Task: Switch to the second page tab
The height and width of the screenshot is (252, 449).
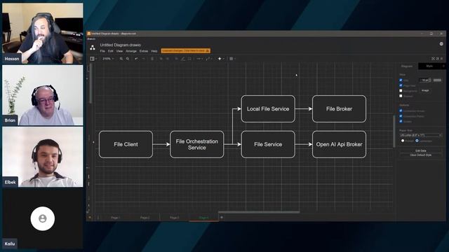Action: coord(145,218)
